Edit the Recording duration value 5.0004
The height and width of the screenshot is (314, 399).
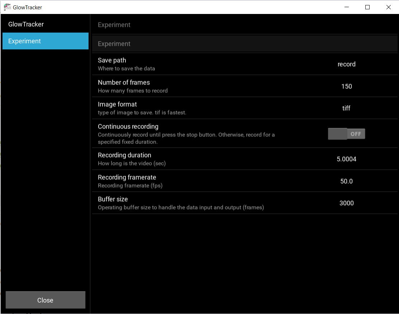pyautogui.click(x=347, y=159)
